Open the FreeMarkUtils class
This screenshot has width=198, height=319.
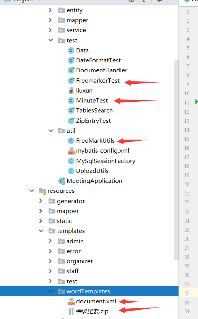95,141
